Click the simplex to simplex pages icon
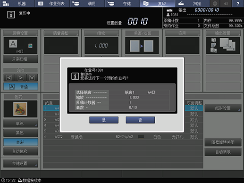This screenshot has width=244, height=183. coord(142,46)
